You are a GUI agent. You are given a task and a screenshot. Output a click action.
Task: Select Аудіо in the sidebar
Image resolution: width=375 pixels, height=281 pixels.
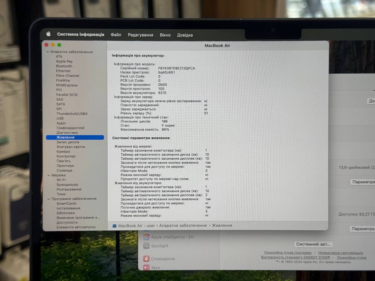pos(61,123)
